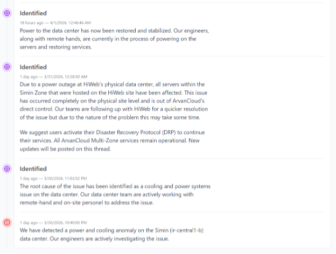Click the Identified heading above the root cause update
336x254 pixels.
coord(33,168)
